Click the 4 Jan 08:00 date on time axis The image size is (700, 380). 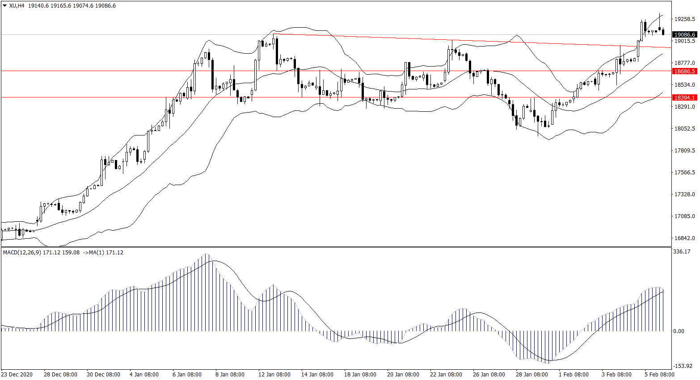coord(144,375)
